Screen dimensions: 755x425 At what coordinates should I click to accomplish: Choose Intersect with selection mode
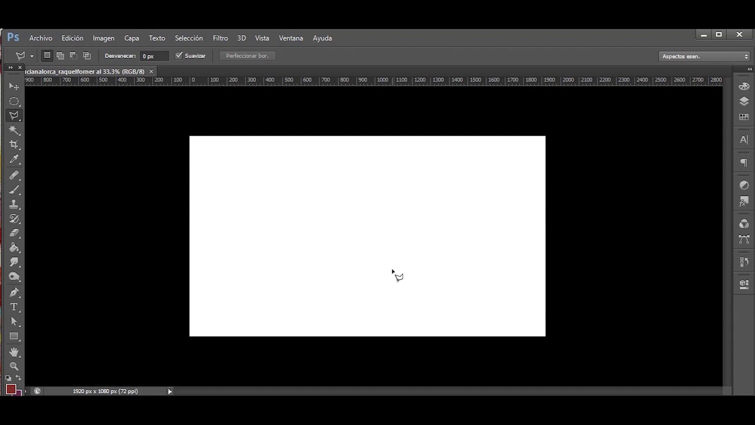[87, 55]
